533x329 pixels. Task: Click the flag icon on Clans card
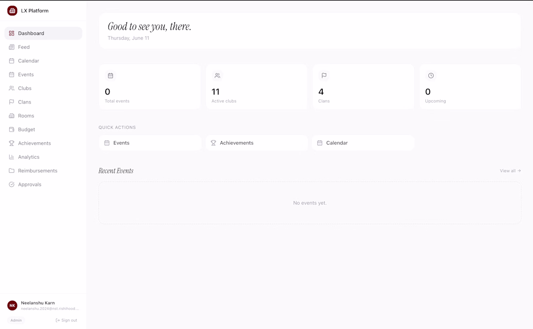coord(324,75)
